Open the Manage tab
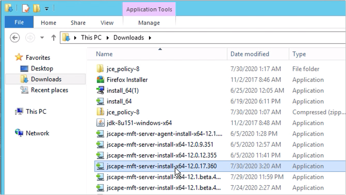346x195 pixels. coord(149,23)
